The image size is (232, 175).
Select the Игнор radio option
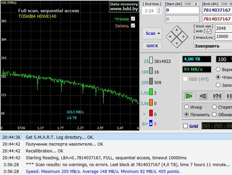[x=187, y=107]
